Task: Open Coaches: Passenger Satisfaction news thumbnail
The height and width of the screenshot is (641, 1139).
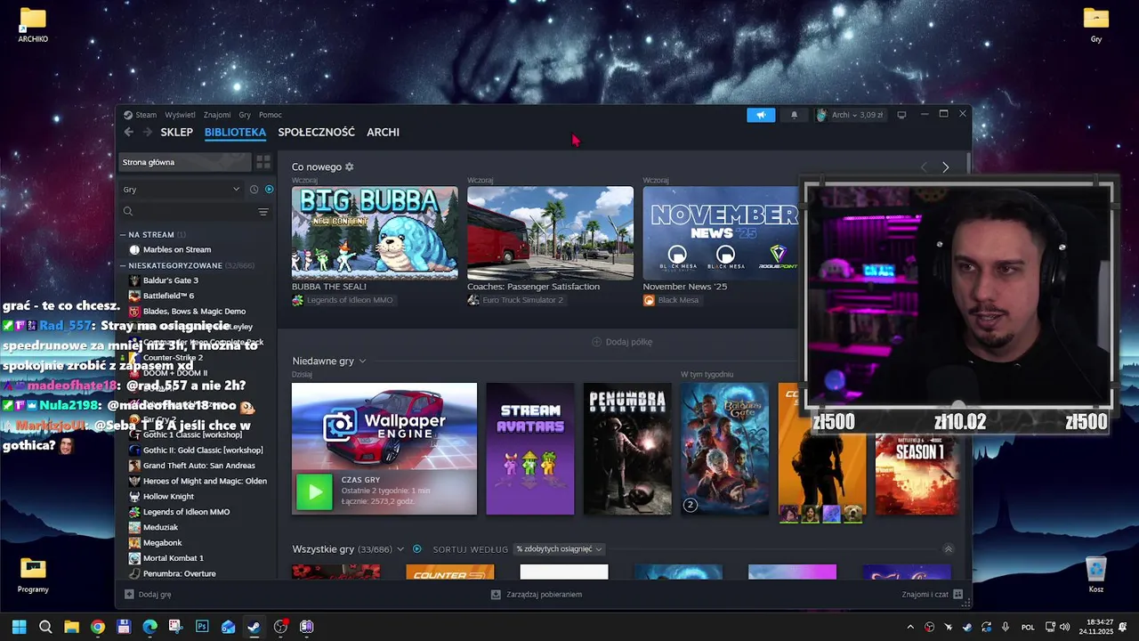Action: (550, 232)
